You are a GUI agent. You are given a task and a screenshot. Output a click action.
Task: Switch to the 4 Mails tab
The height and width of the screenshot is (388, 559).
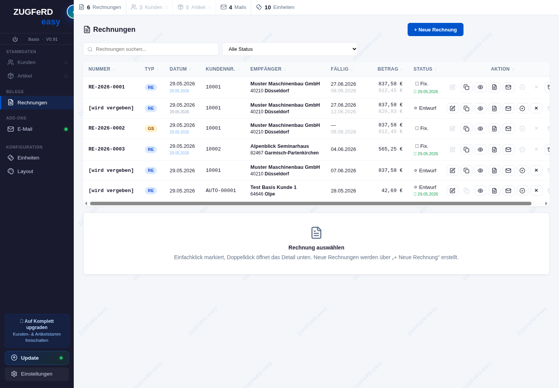point(233,7)
